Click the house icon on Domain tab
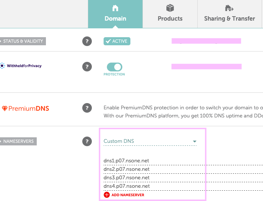Viewport: 263px width, 201px height. (x=115, y=8)
